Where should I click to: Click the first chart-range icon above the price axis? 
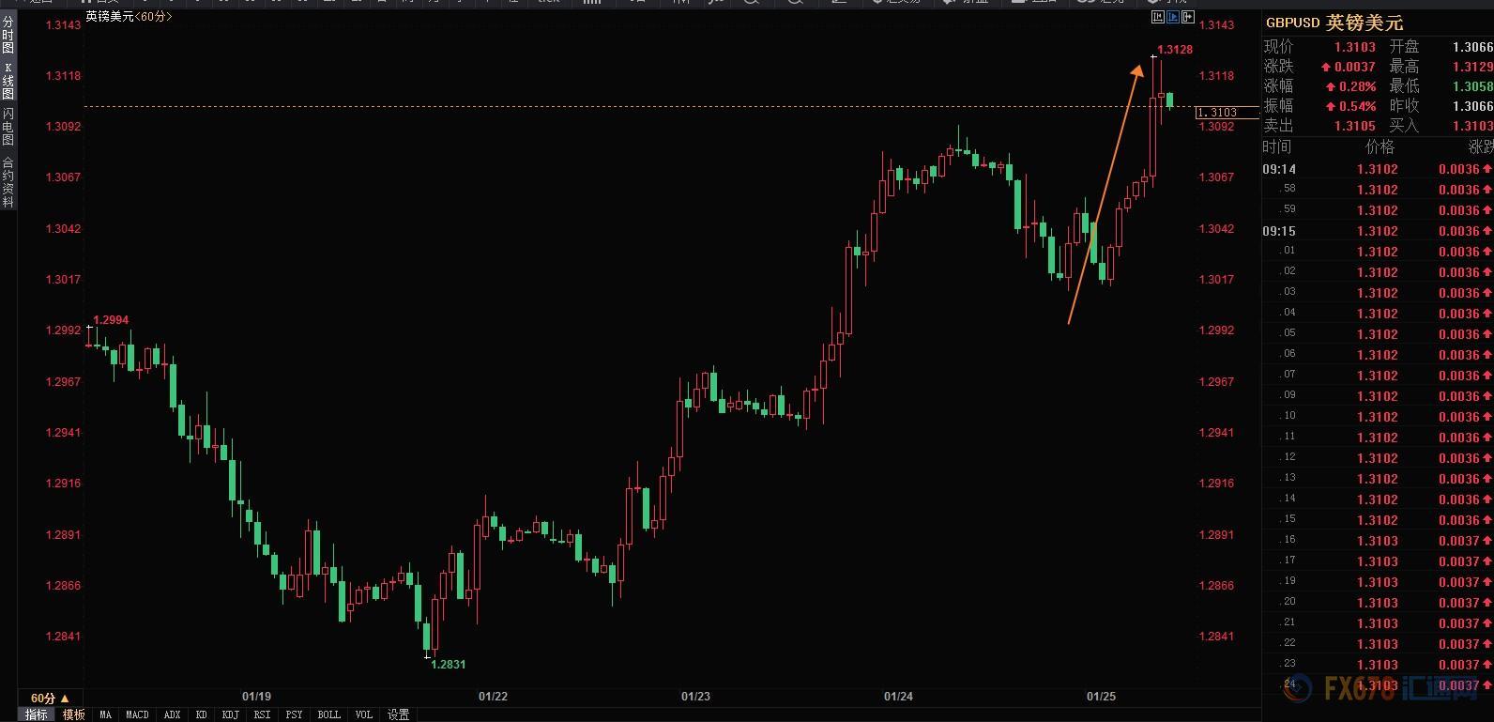pos(1157,17)
